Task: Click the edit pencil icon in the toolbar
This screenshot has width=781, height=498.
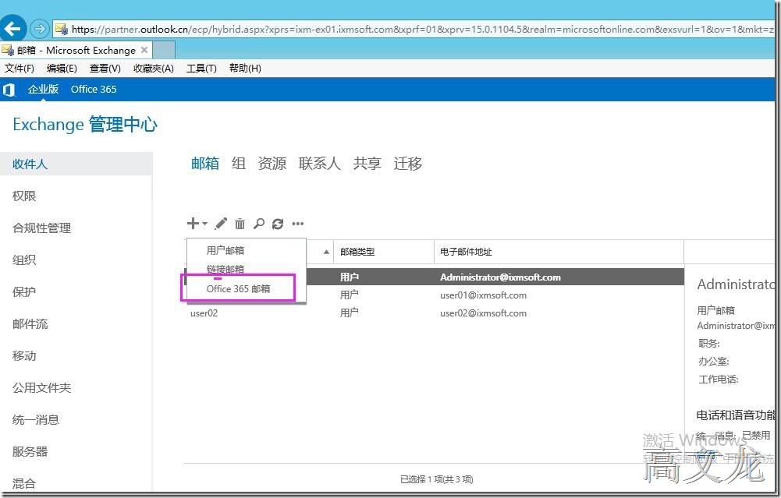Action: click(221, 224)
